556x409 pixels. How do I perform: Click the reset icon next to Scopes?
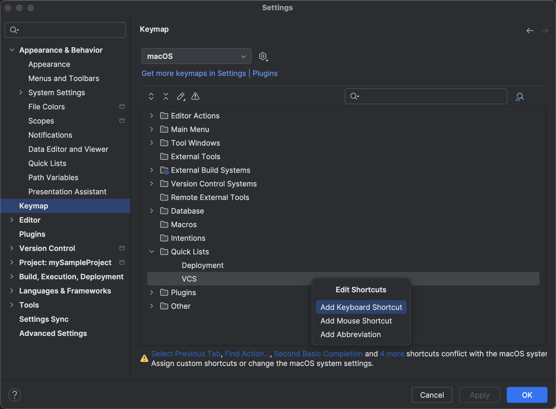[x=122, y=121]
